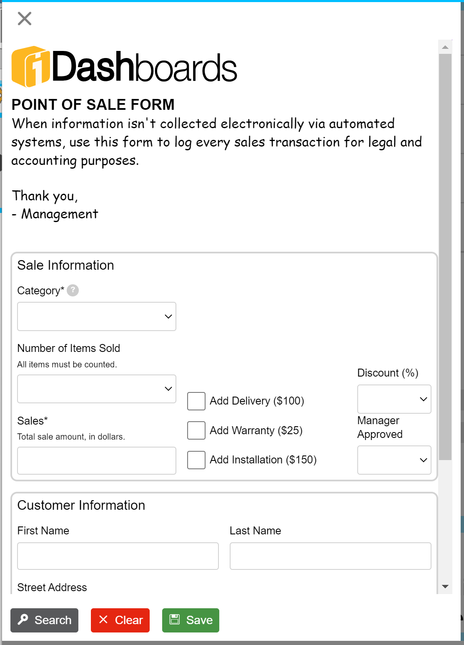This screenshot has height=645, width=464.
Task: Open the Manager Approved dropdown
Action: (x=394, y=460)
